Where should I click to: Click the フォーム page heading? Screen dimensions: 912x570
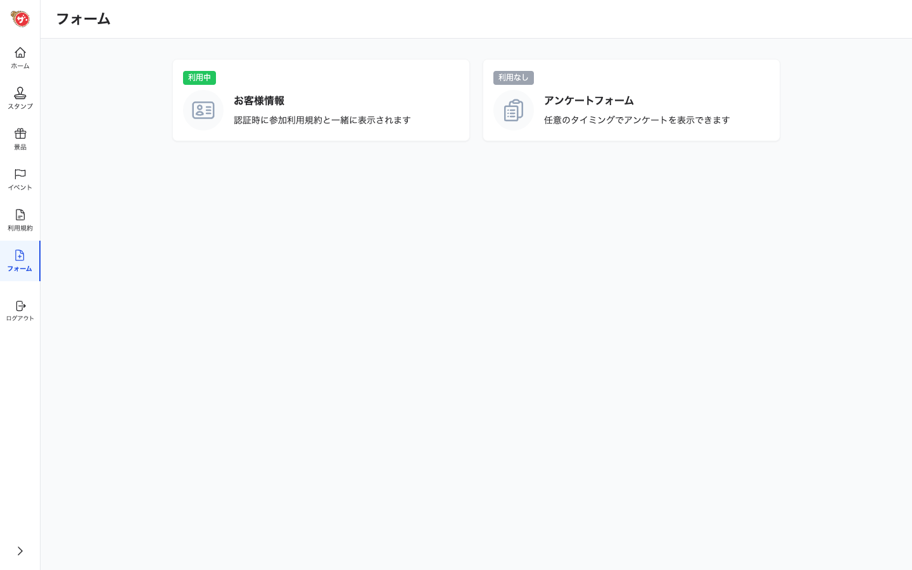(x=83, y=19)
